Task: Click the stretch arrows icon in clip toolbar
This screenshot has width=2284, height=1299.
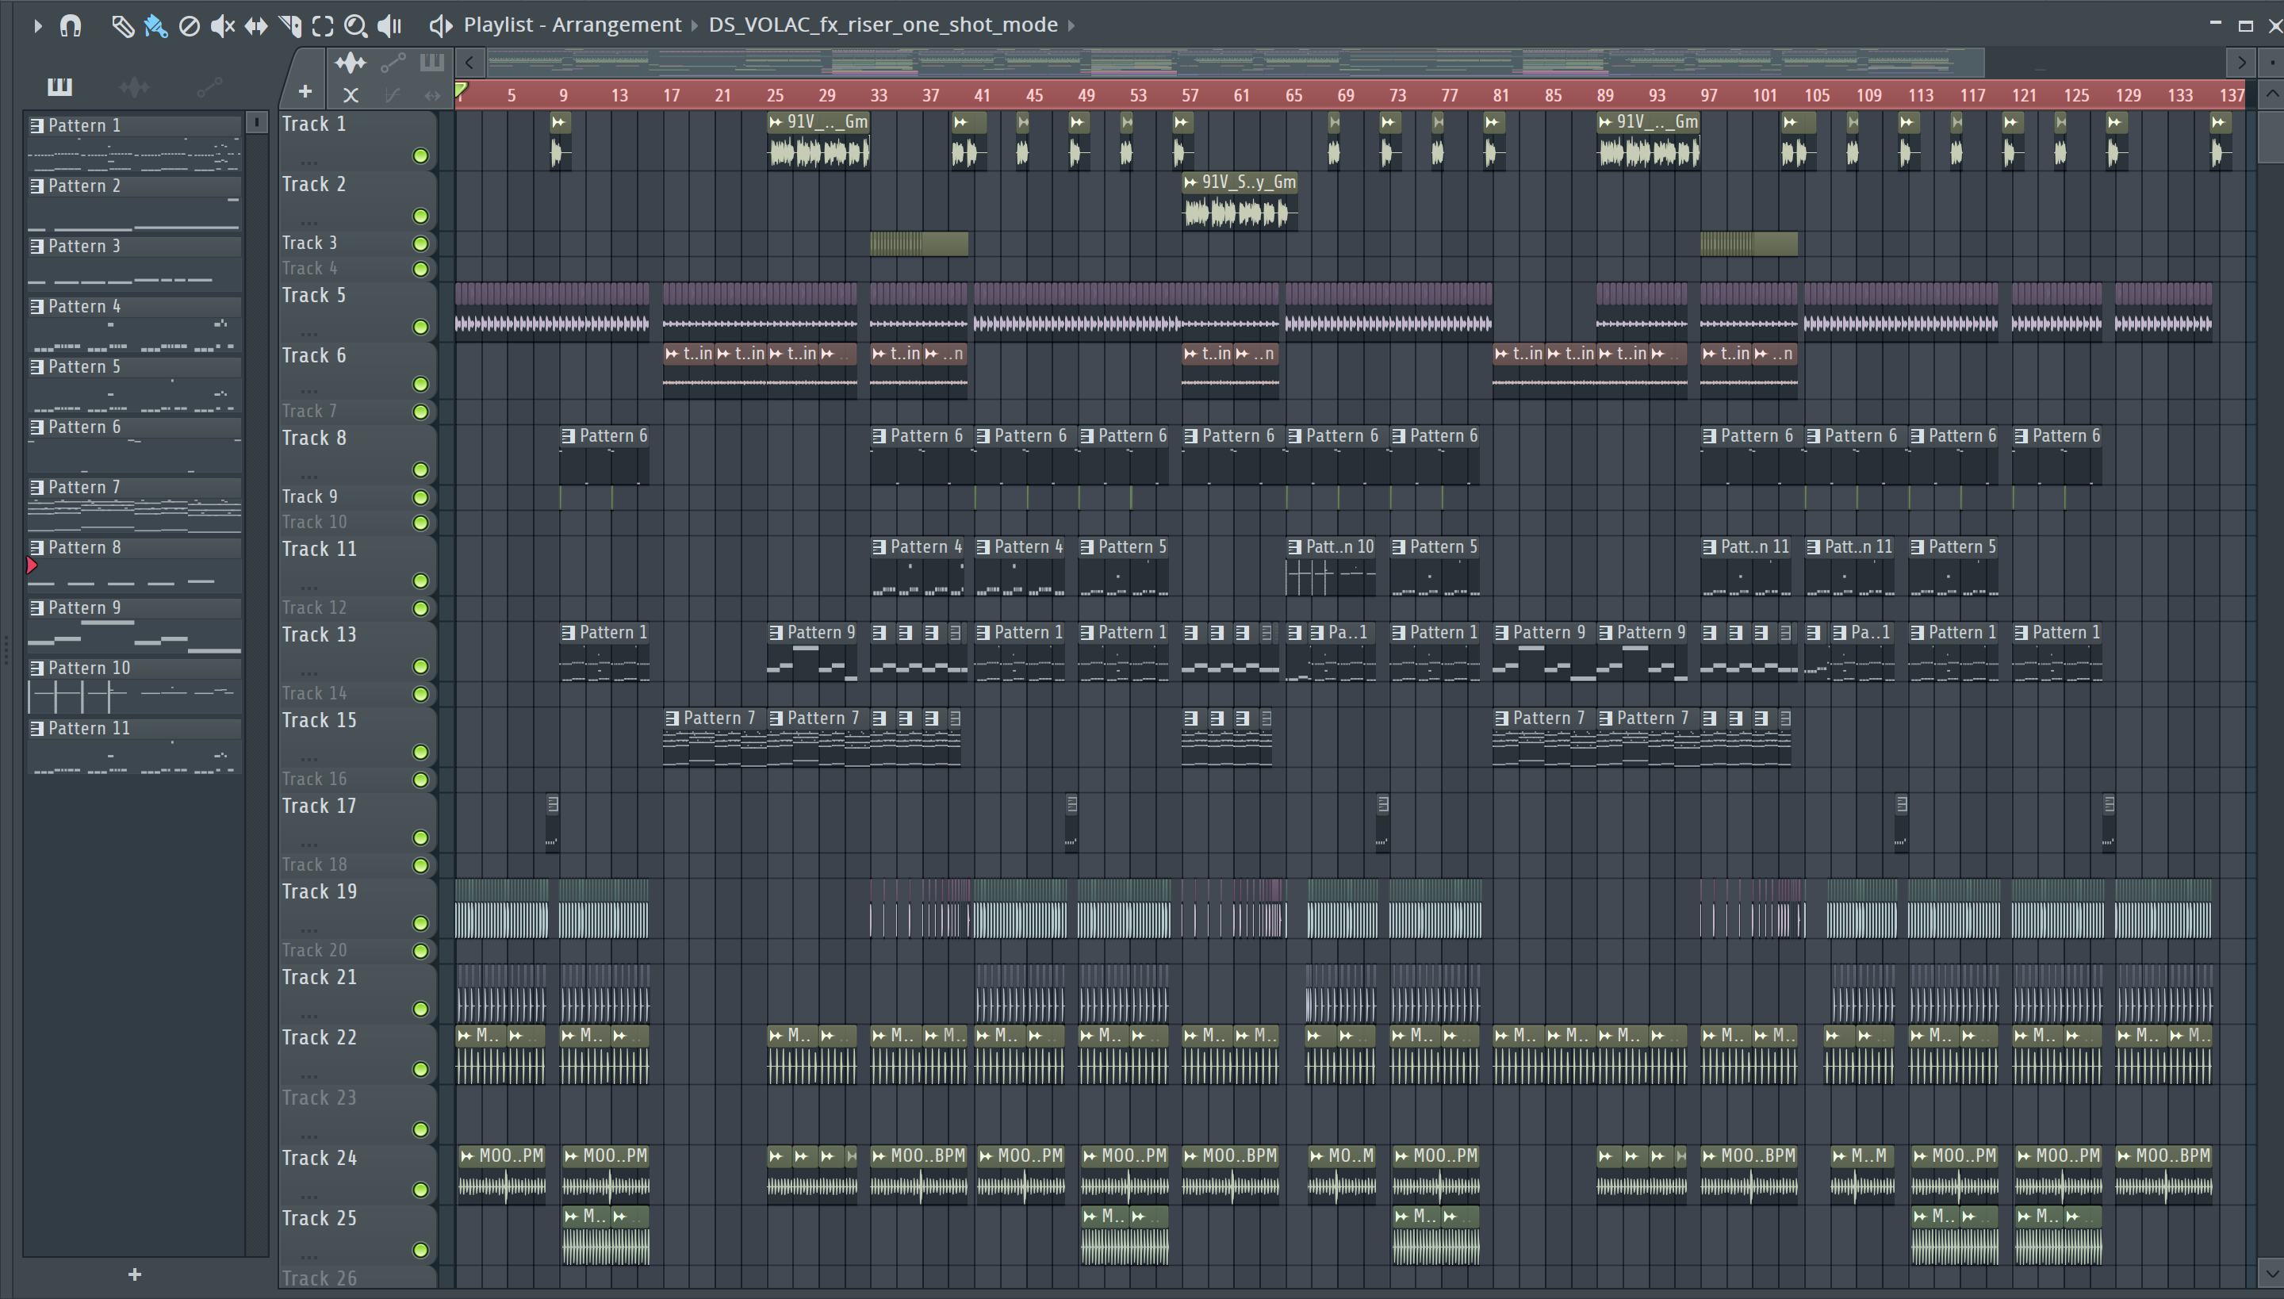Action: click(431, 94)
